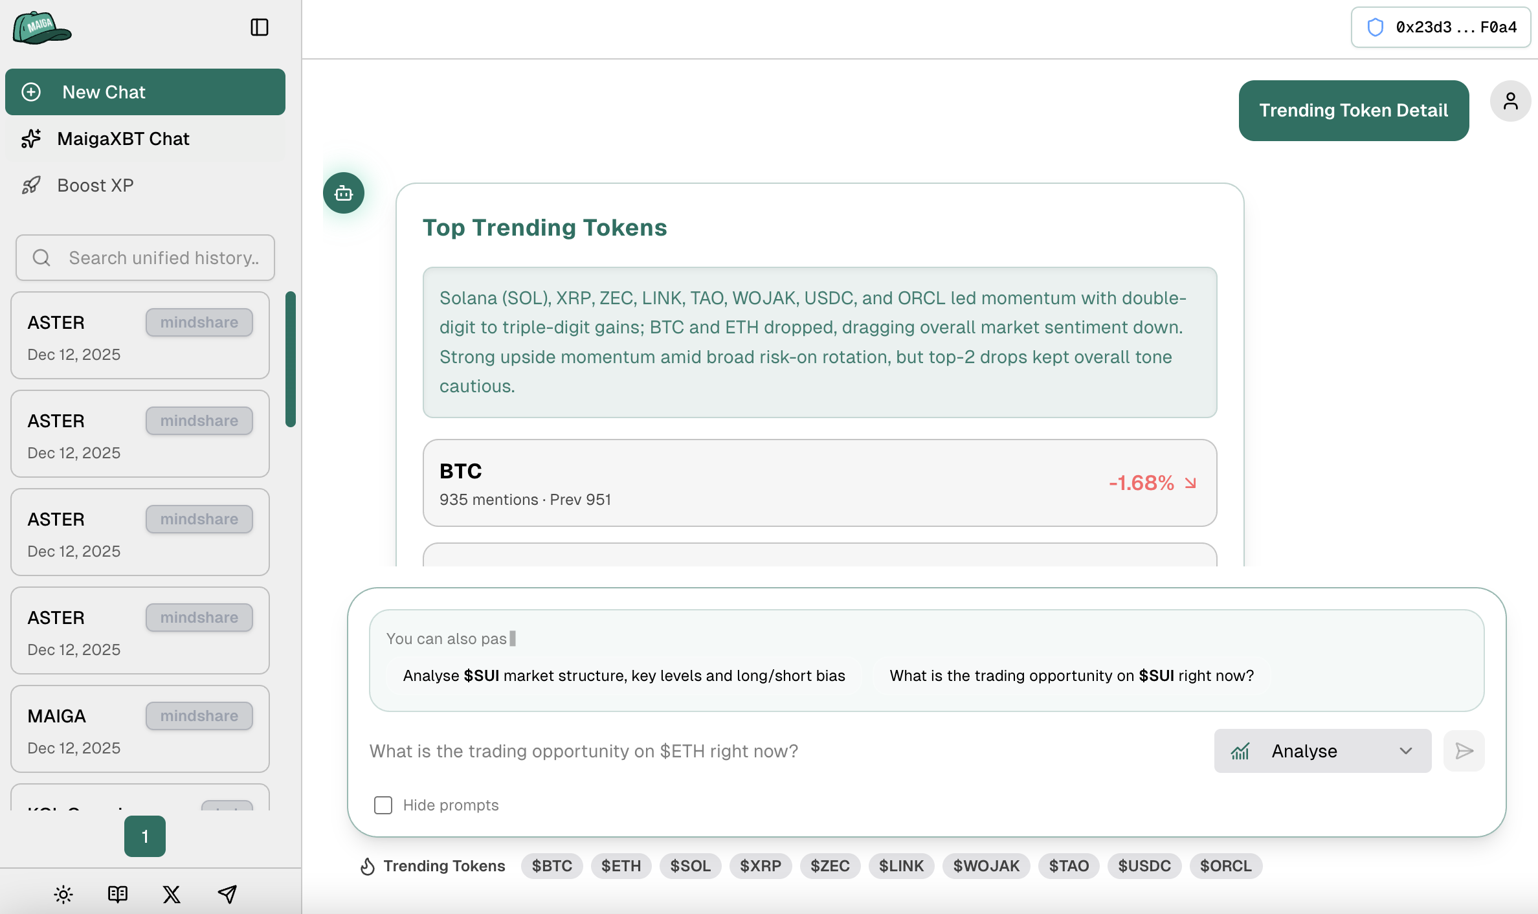Start a New Chat
This screenshot has height=914, width=1538.
pos(145,92)
